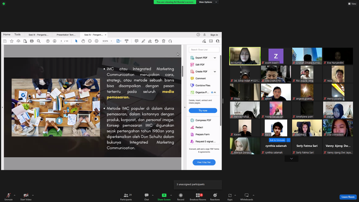This screenshot has width=359, height=202.
Task: Click the upload to cloud icon
Action: click(19, 41)
